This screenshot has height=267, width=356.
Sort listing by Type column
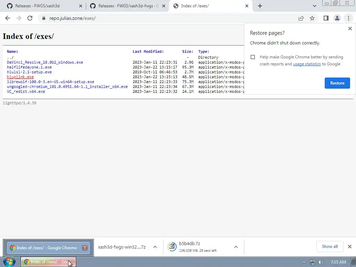(204, 51)
